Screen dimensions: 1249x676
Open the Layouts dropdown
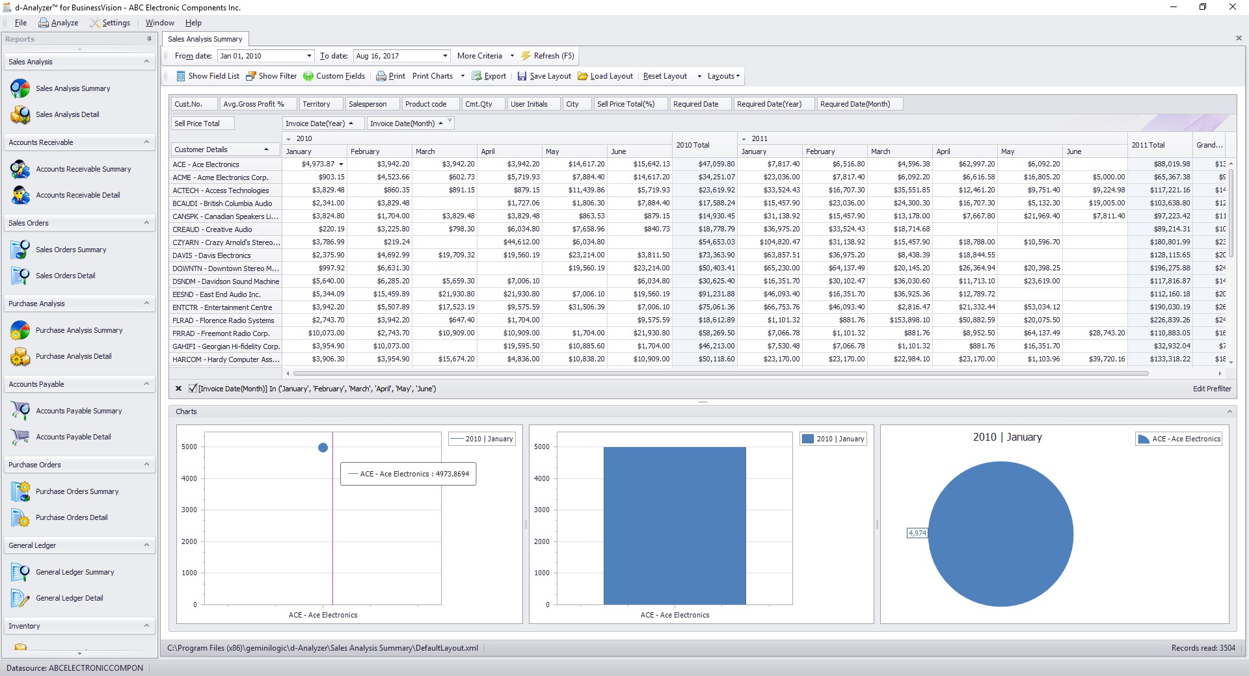[724, 76]
